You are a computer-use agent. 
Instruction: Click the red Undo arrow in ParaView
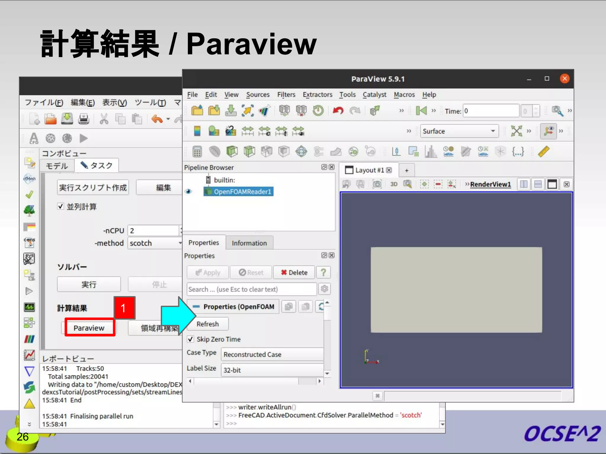click(338, 111)
